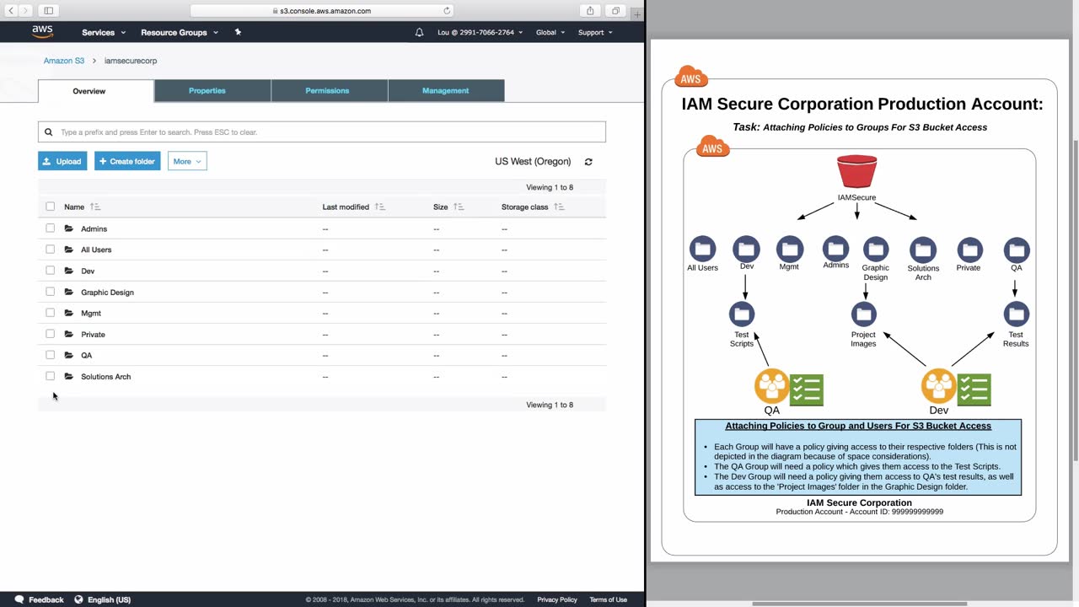The image size is (1079, 607).
Task: Check the QA folder checkbox
Action: point(51,355)
